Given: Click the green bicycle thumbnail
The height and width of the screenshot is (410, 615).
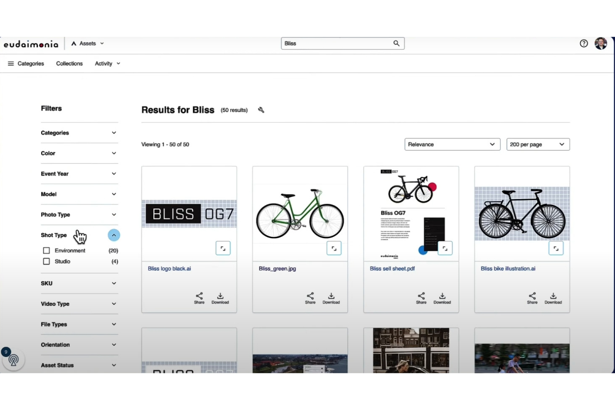Looking at the screenshot, I should pos(300,214).
